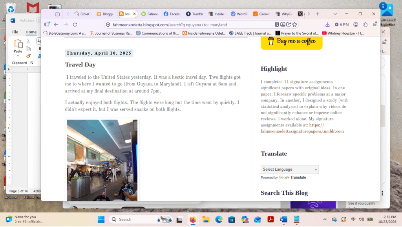402x227 pixels.
Task: Open the recent browsing view icon left of tabs
Action: pos(57,14)
